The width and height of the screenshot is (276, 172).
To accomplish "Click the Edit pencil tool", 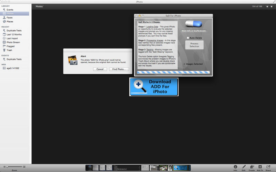I will [x=244, y=168].
